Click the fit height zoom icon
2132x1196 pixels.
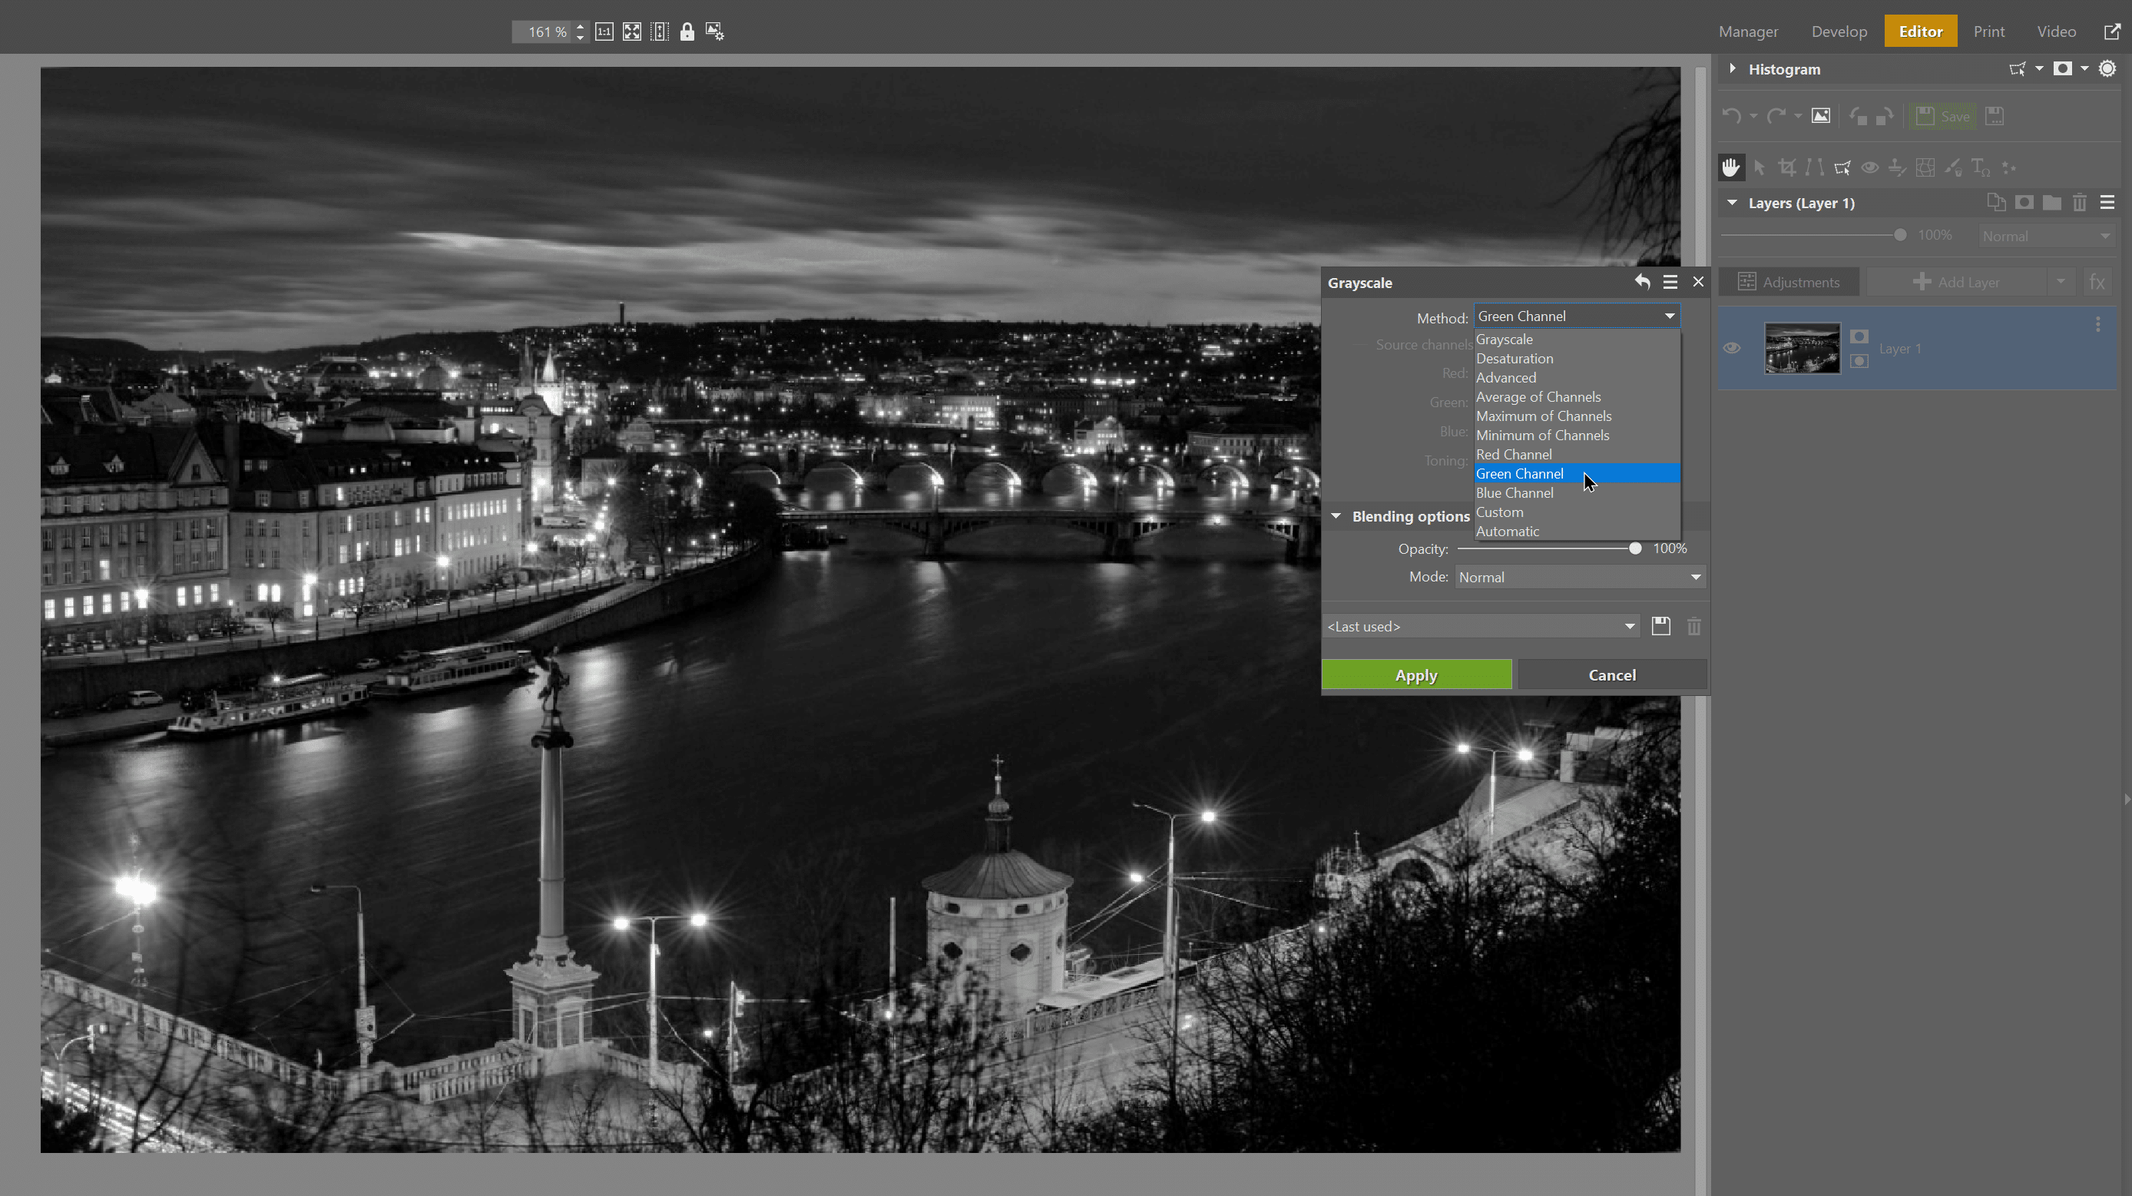[660, 31]
